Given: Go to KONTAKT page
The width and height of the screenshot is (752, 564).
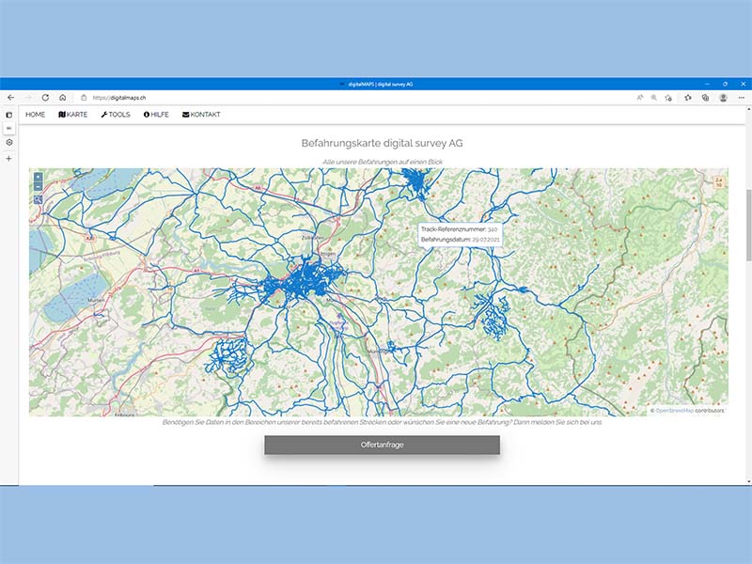Looking at the screenshot, I should (201, 115).
